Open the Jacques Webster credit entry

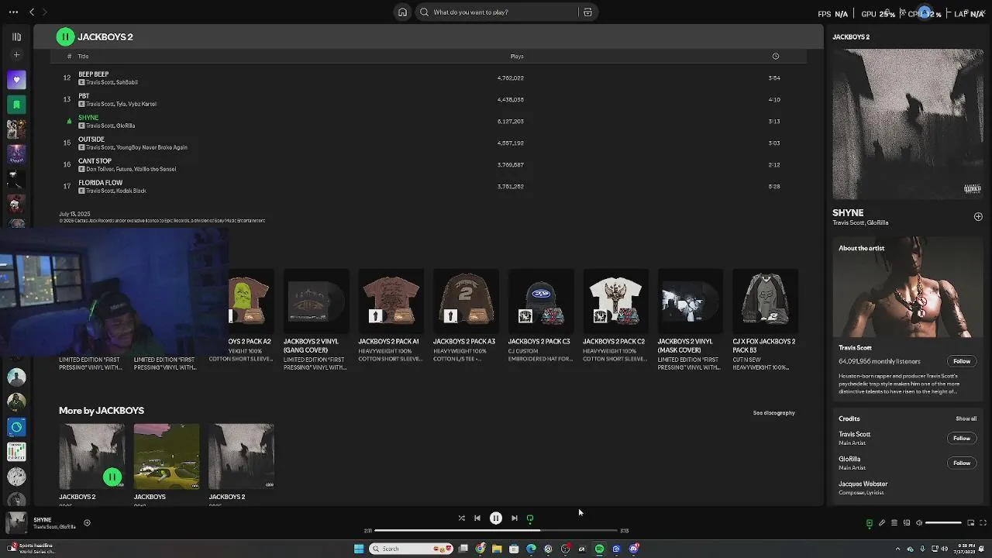click(863, 484)
